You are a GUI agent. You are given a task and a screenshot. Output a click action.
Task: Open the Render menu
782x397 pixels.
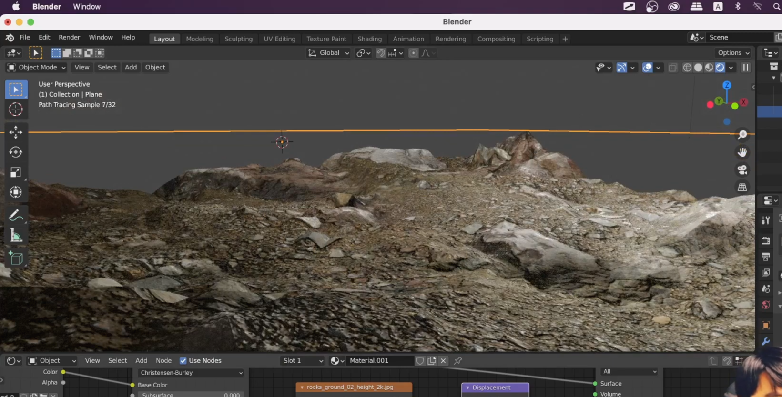click(x=69, y=37)
